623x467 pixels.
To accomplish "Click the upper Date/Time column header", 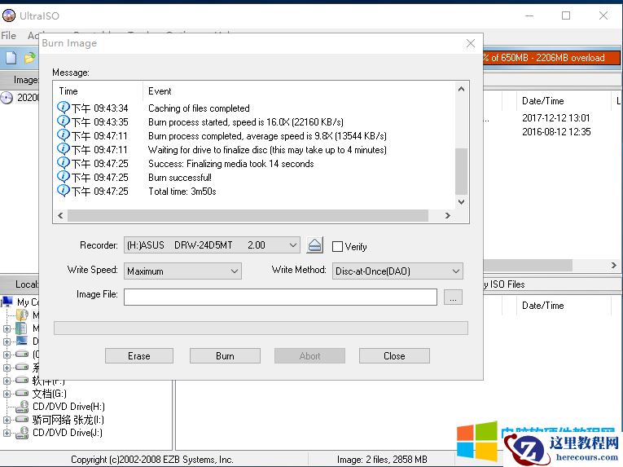I will tap(542, 101).
